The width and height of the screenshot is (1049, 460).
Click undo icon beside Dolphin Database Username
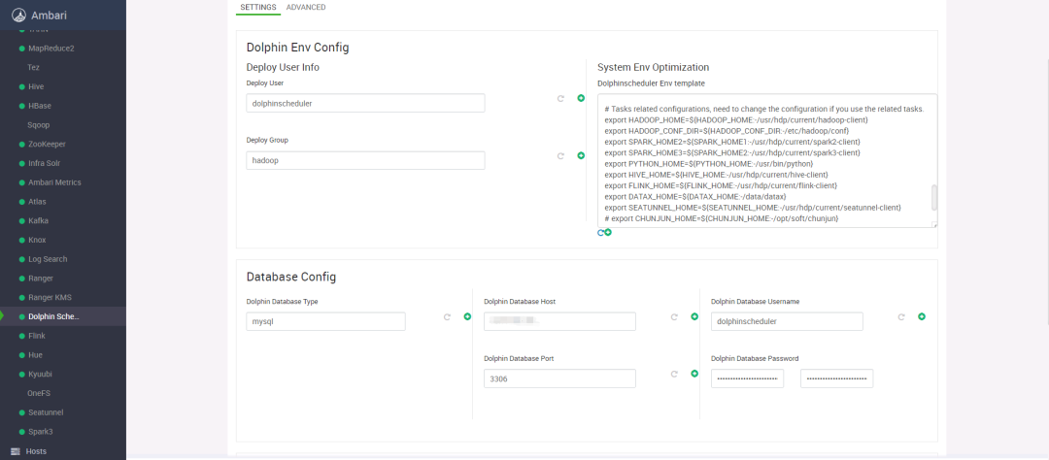pos(901,317)
